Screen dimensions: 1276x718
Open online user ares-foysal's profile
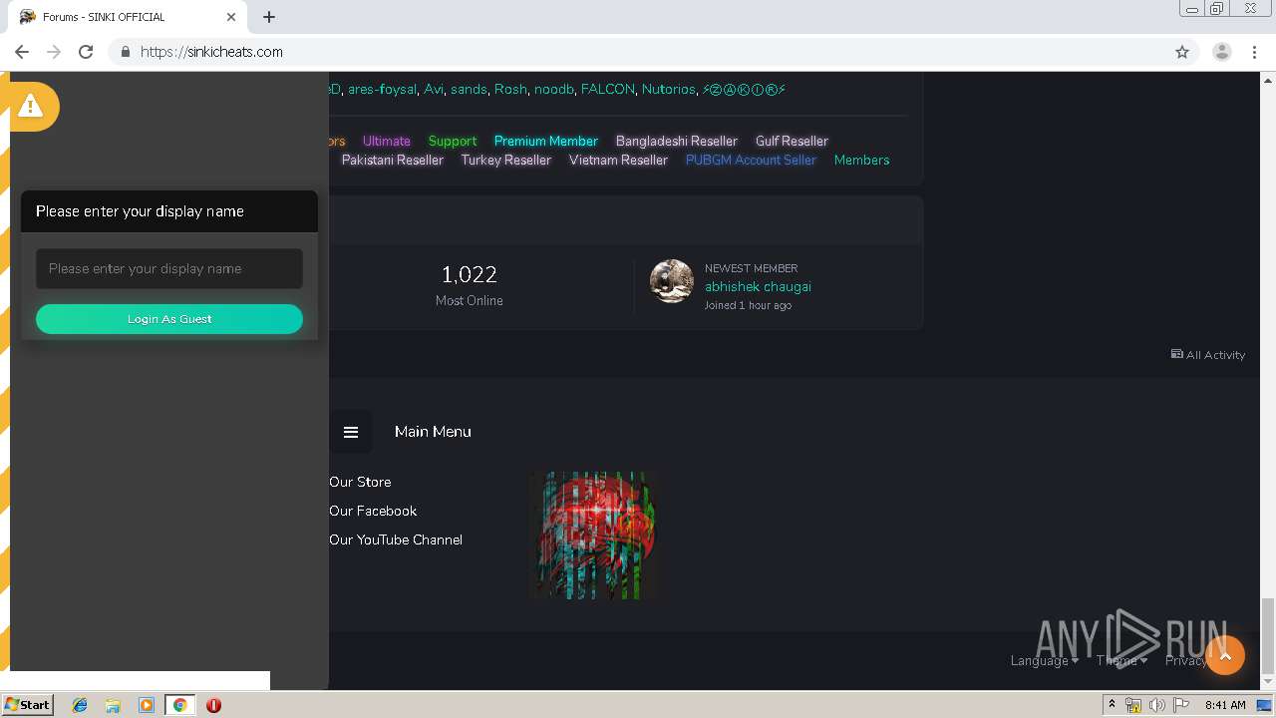click(x=382, y=89)
